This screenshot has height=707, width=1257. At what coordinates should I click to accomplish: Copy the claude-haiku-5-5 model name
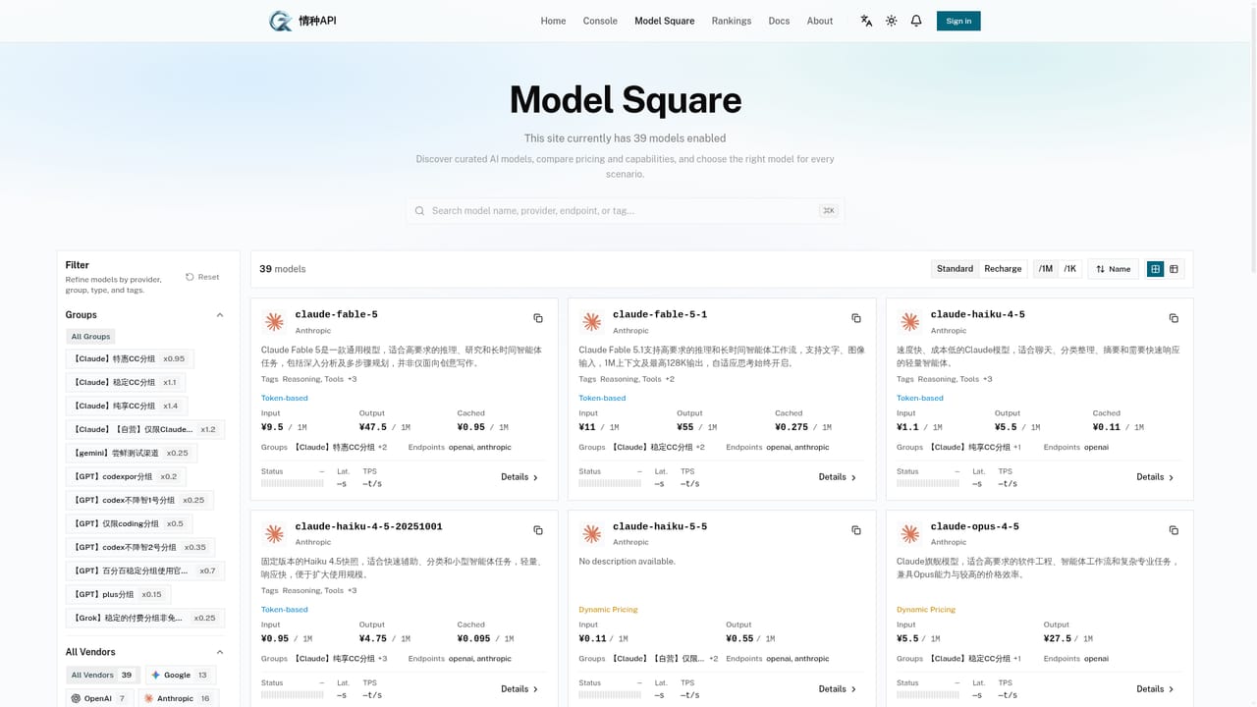[856, 530]
